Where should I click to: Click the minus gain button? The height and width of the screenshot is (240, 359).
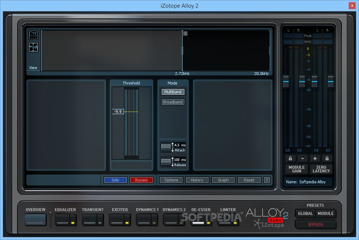pyautogui.click(x=303, y=158)
